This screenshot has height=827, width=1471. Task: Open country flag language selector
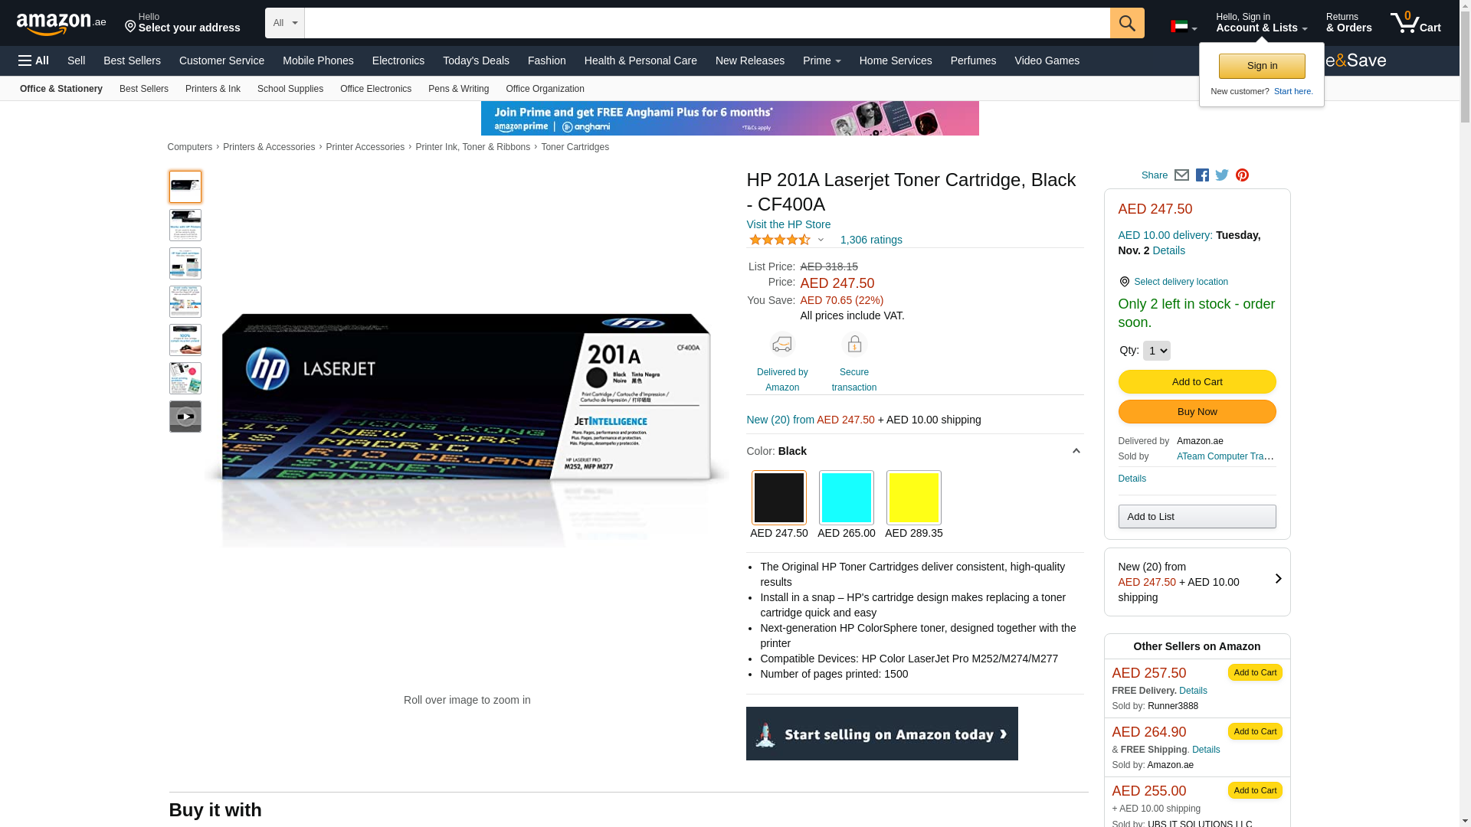pos(1183,27)
